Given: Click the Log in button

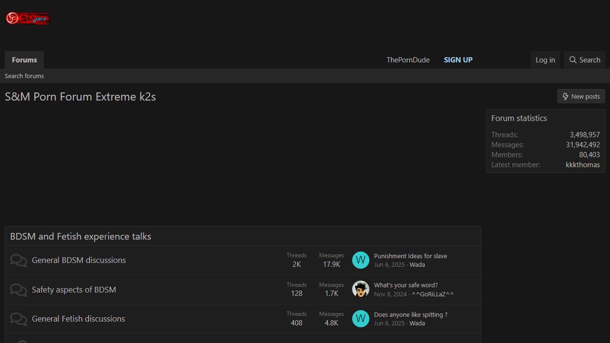Looking at the screenshot, I should 545,60.
